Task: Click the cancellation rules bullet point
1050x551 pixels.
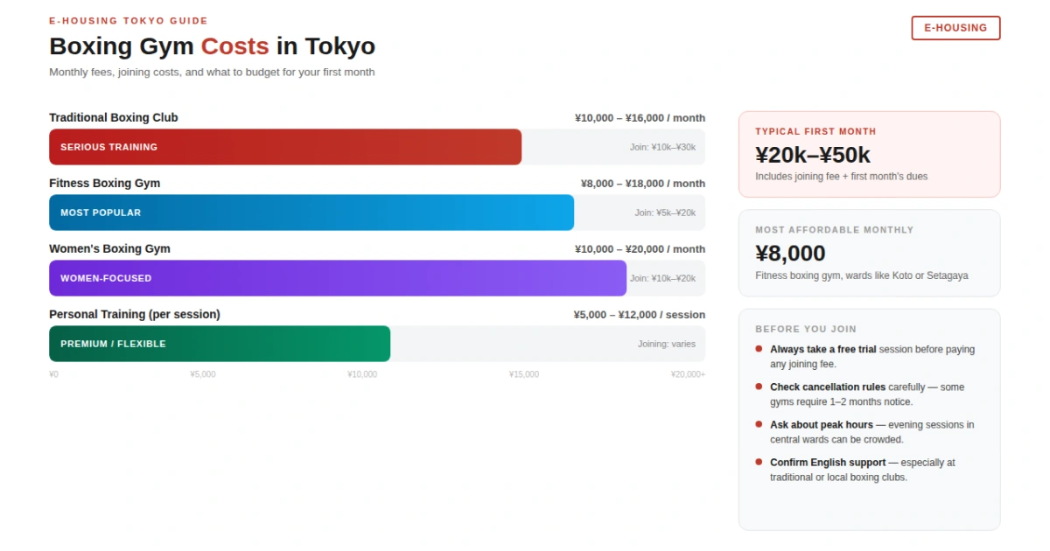Action: click(x=866, y=394)
